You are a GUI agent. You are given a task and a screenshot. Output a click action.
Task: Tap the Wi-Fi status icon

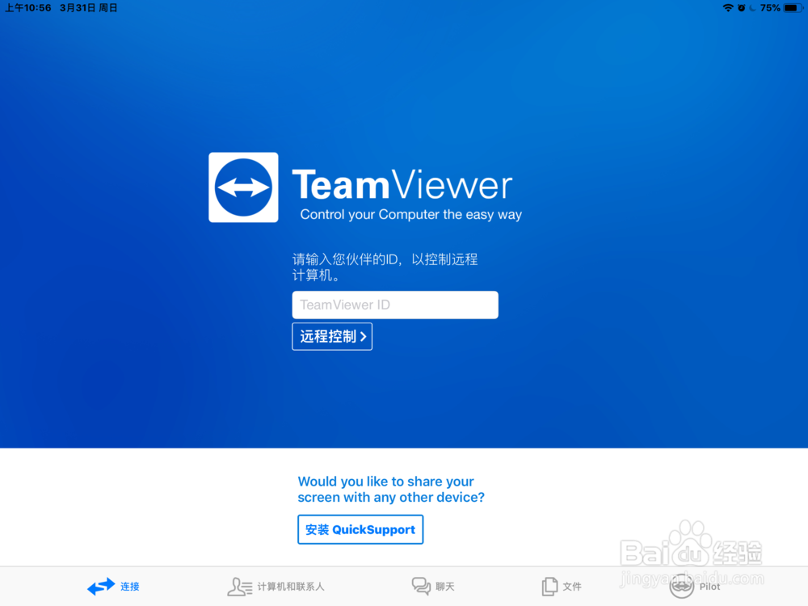728,8
